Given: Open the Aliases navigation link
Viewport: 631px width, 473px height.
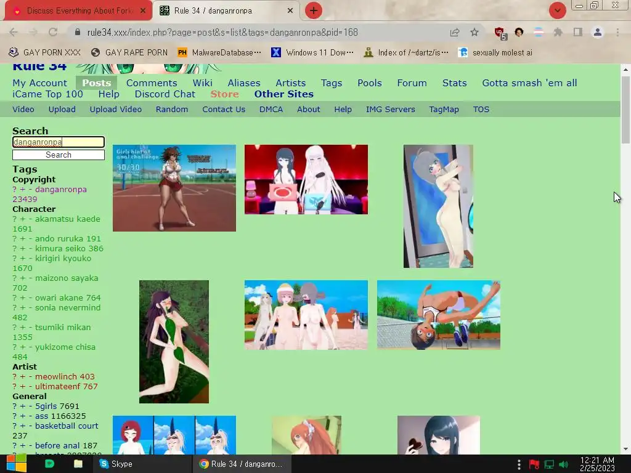Looking at the screenshot, I should tap(244, 83).
